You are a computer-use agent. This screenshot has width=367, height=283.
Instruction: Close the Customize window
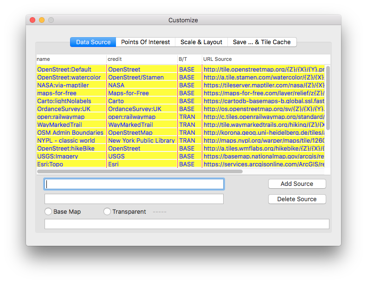point(32,20)
